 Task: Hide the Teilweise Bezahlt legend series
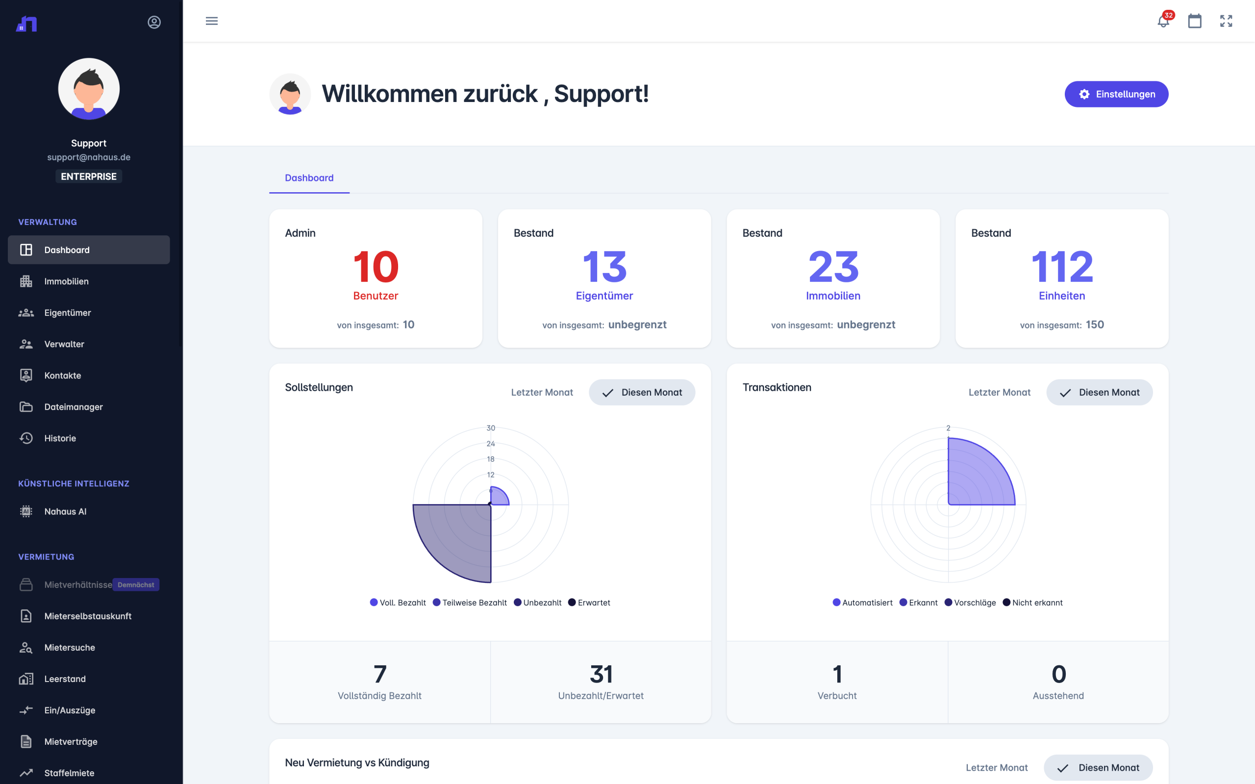470,603
